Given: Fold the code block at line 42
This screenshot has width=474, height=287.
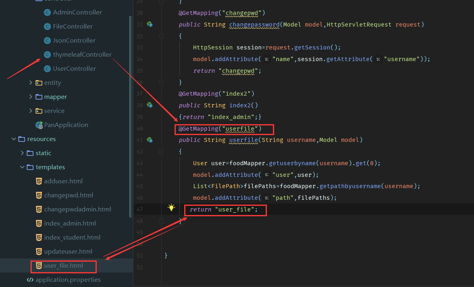Looking at the screenshot, I should point(161,152).
